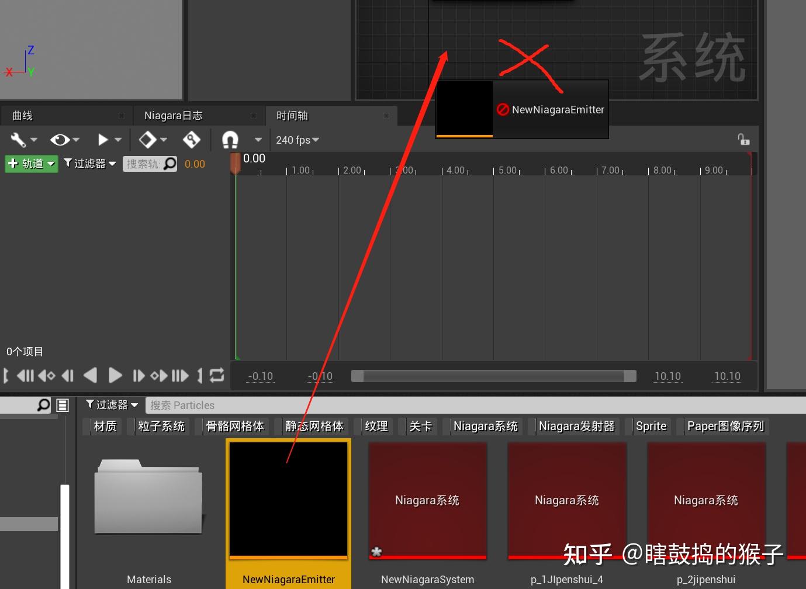Select the keyframe diamond icon
This screenshot has height=589, width=806.
pyautogui.click(x=149, y=140)
